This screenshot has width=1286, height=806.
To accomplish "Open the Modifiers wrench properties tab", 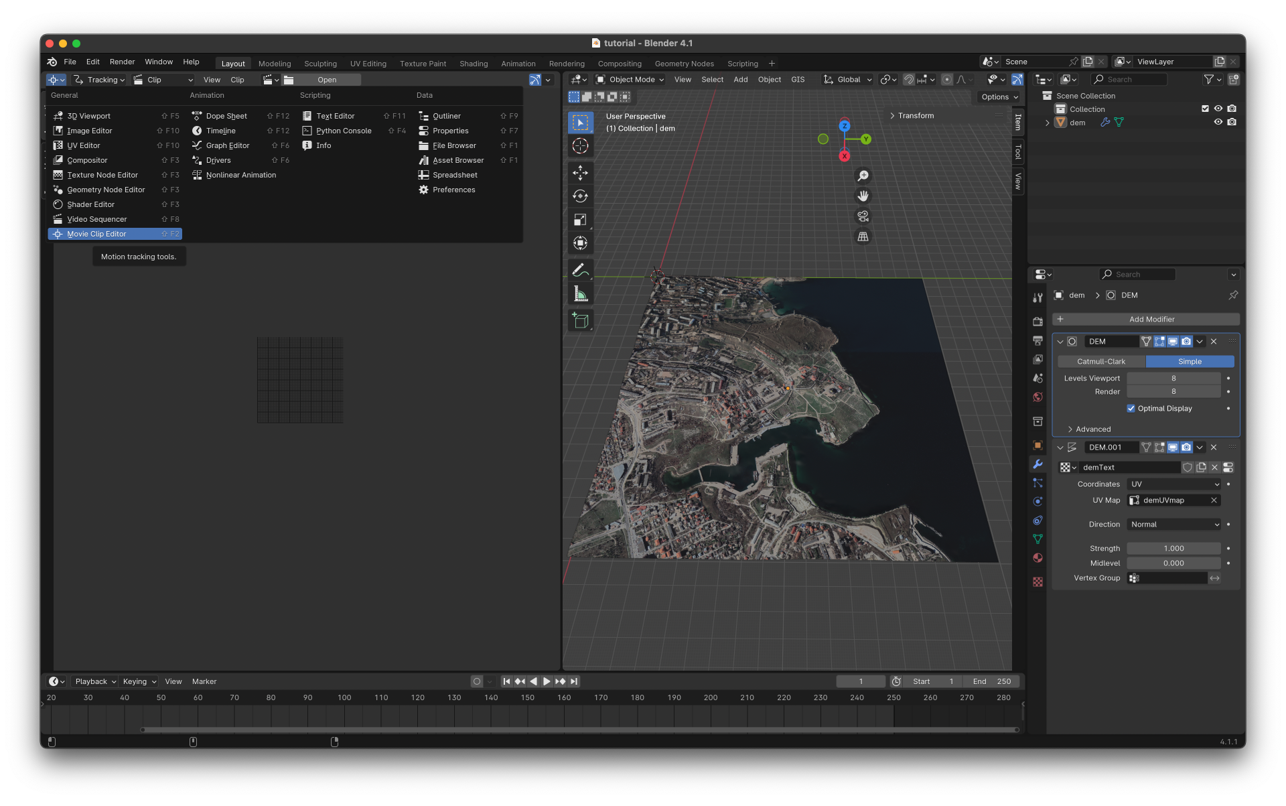I will pyautogui.click(x=1038, y=464).
